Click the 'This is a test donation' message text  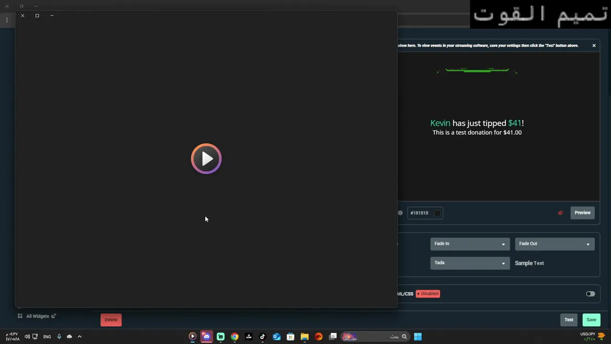pos(477,133)
